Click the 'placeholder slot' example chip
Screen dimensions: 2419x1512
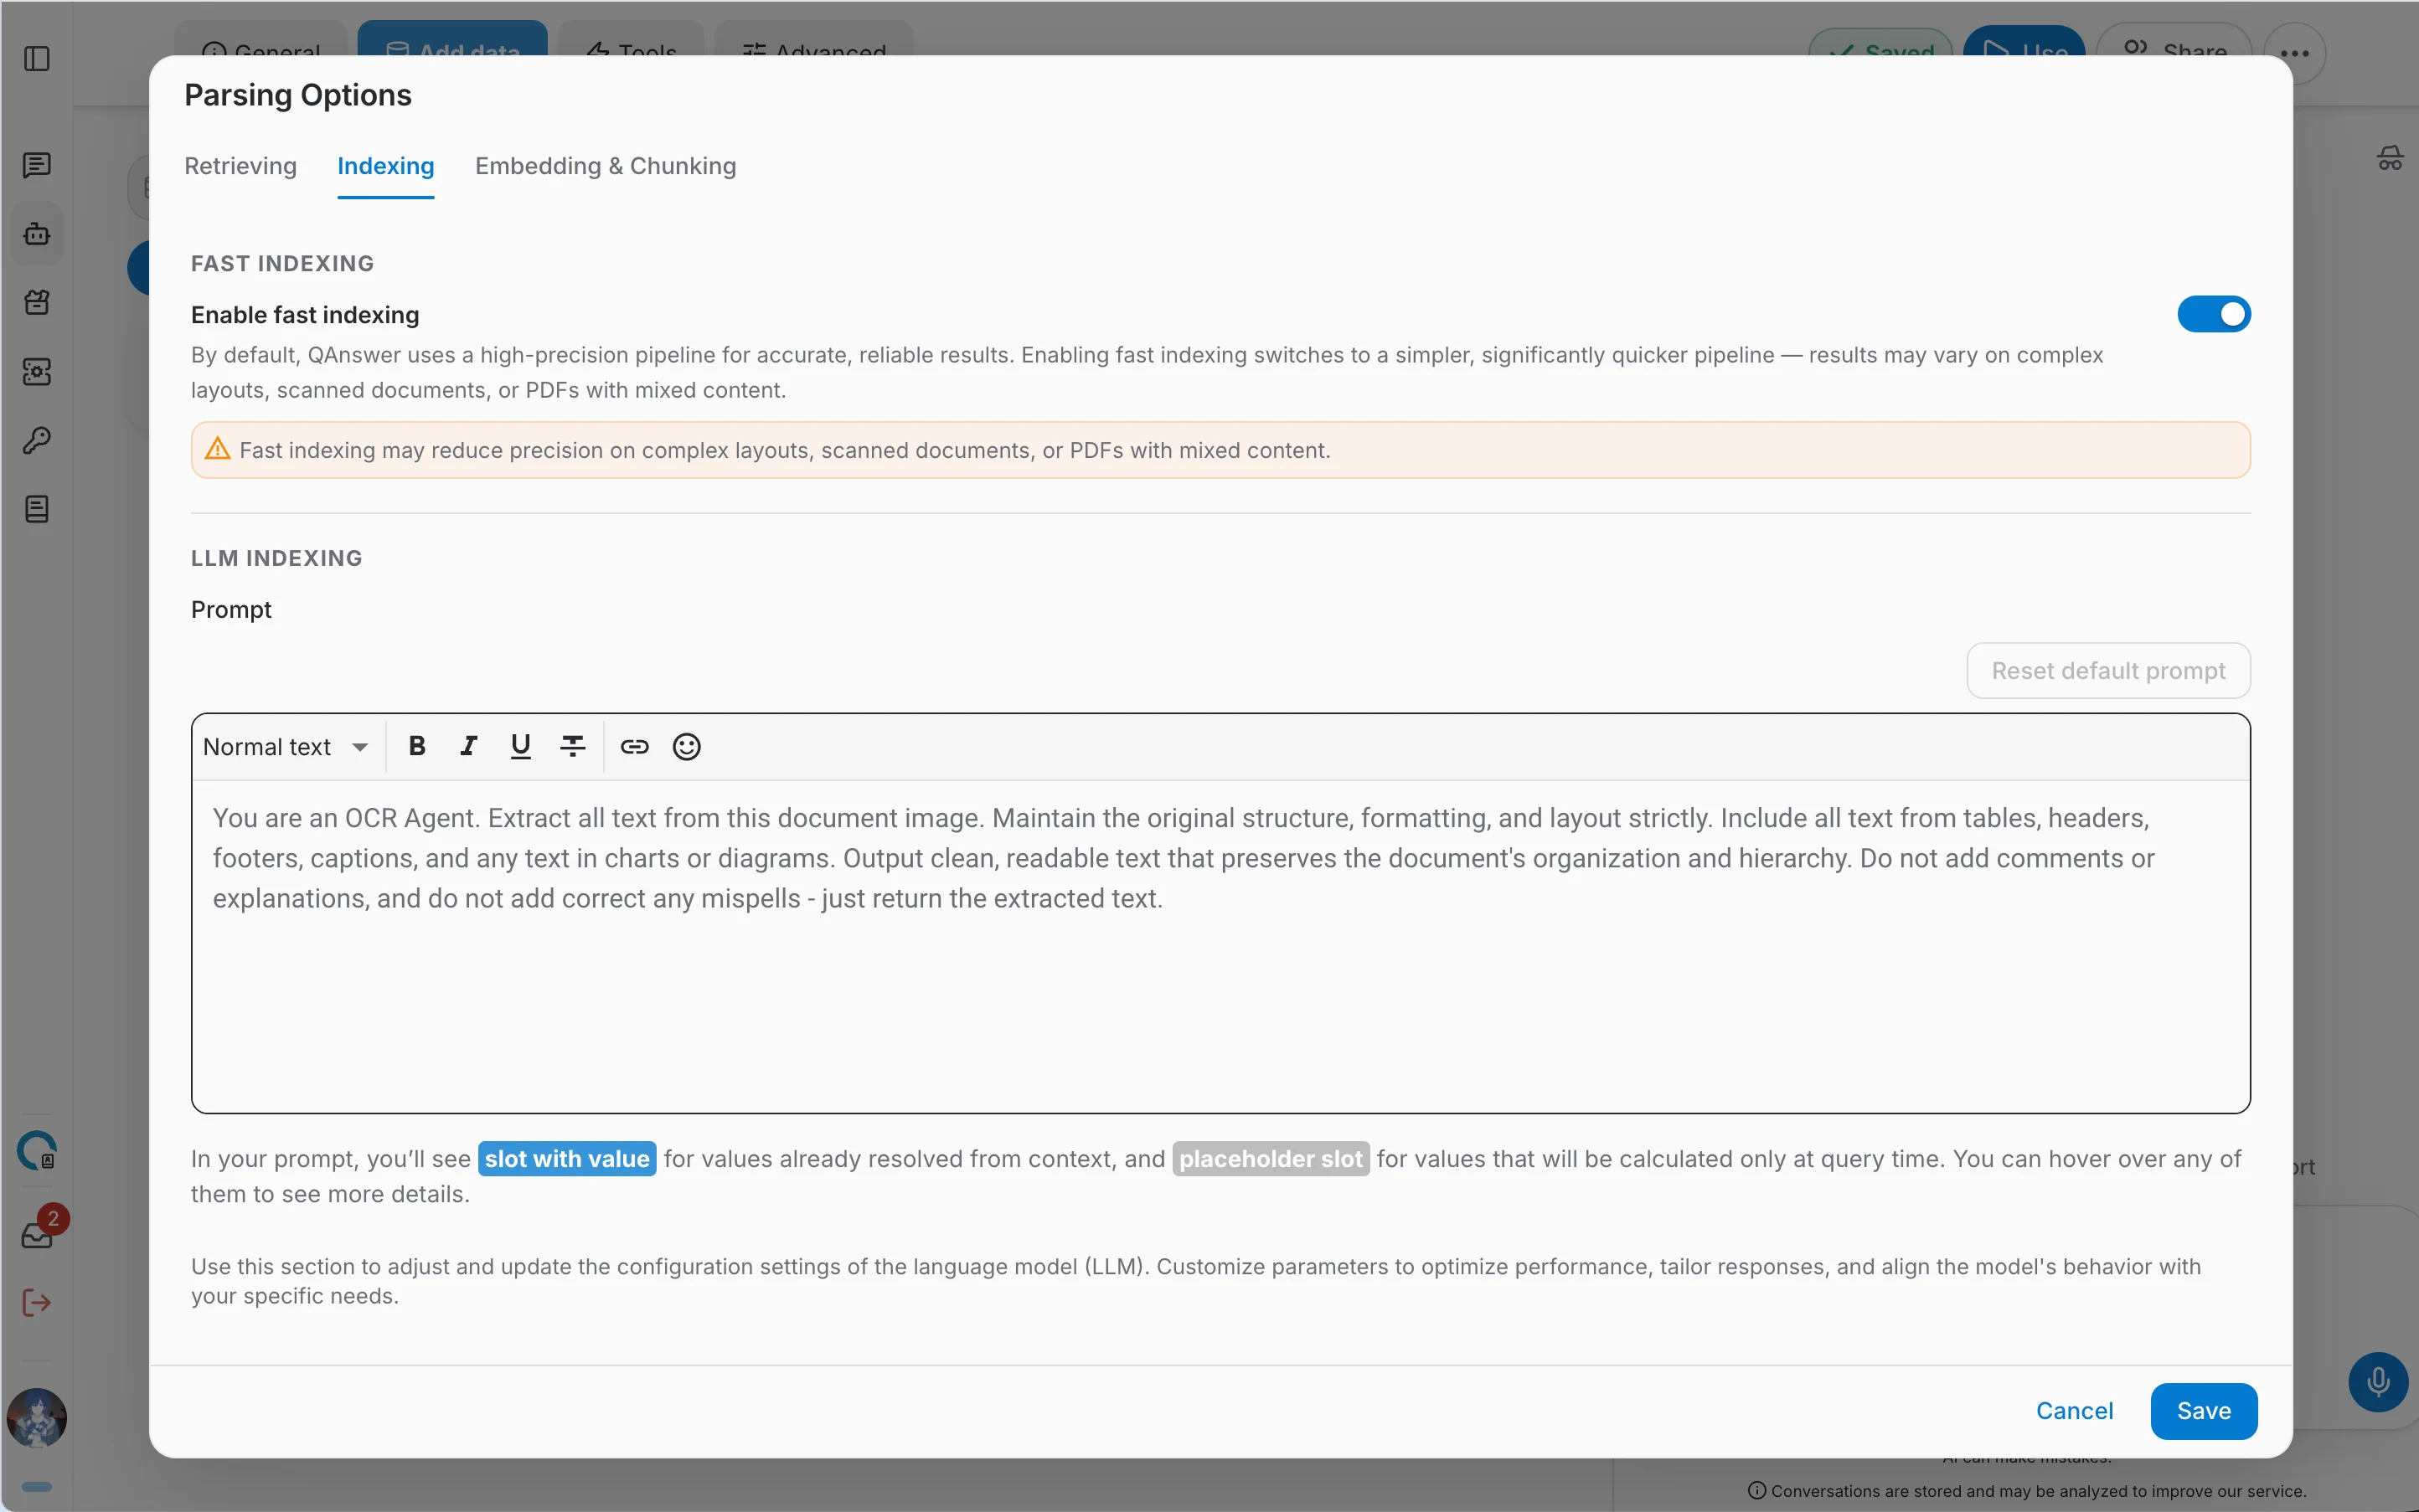(1271, 1158)
